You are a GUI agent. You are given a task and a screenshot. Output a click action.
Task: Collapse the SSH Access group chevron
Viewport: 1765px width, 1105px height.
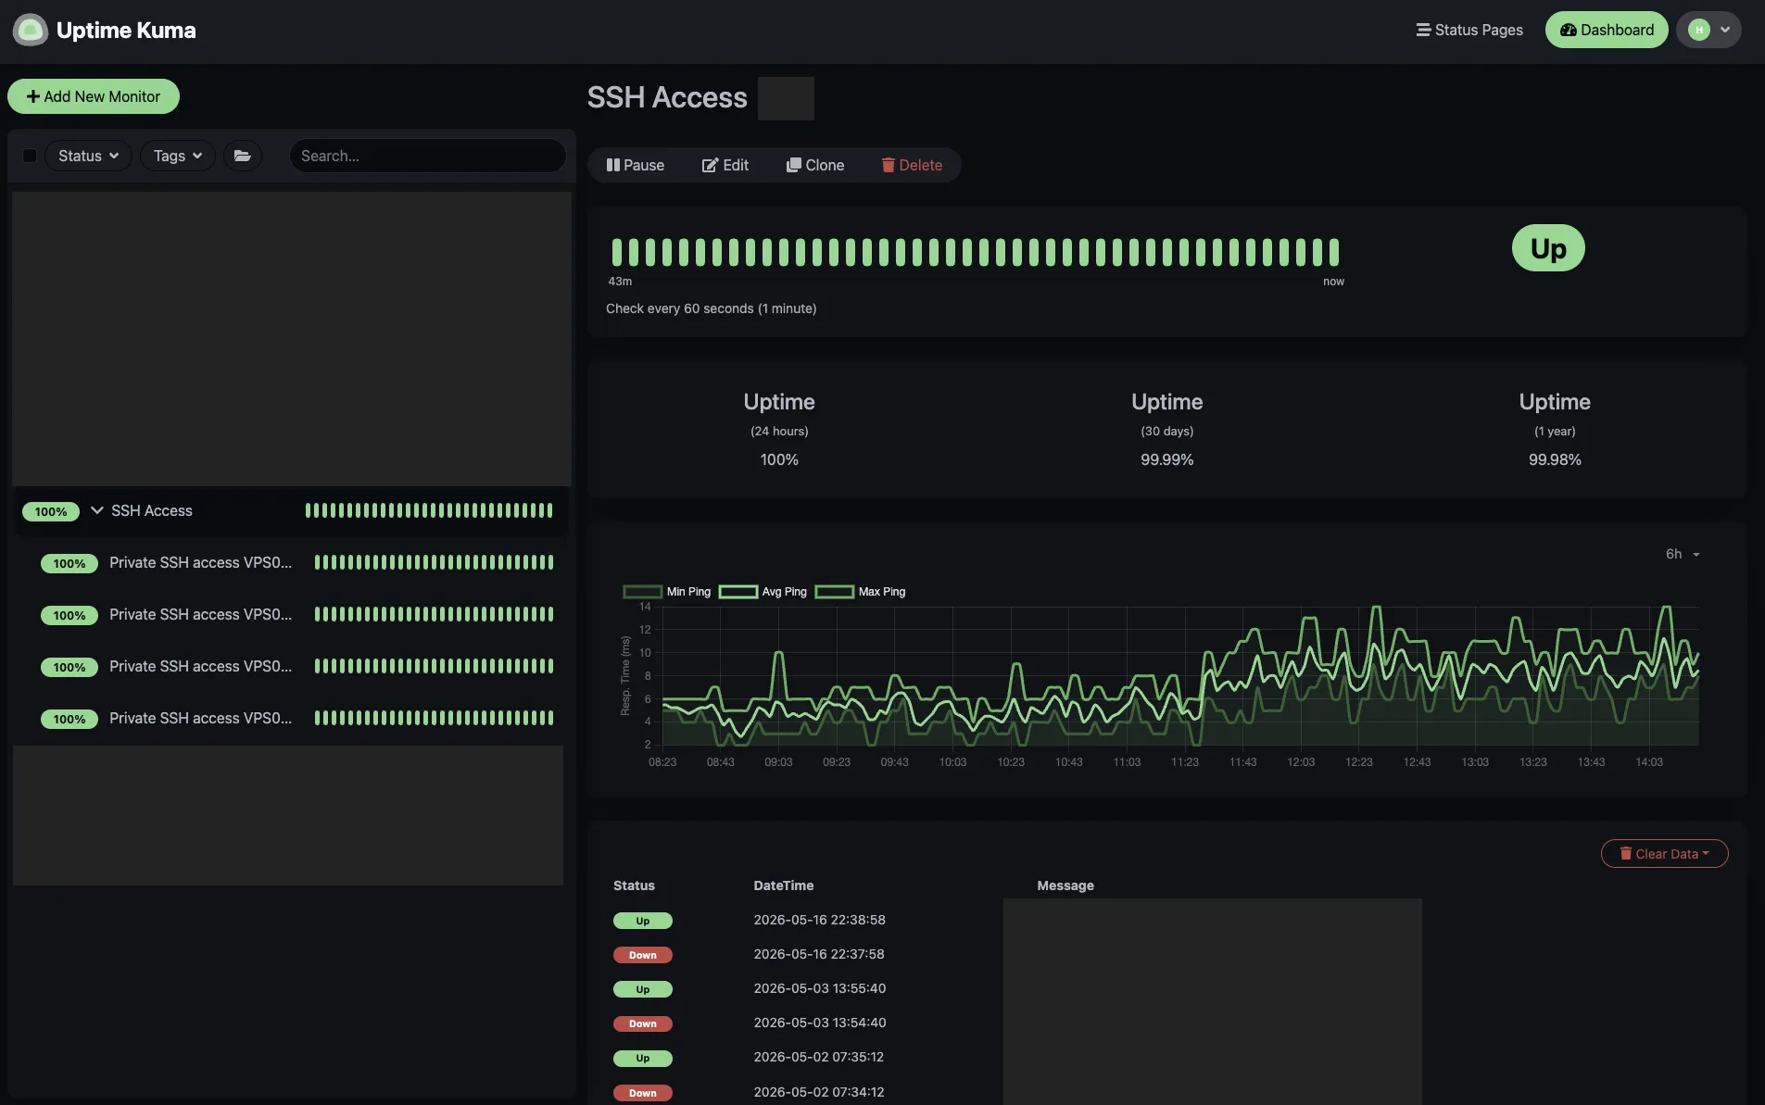click(x=96, y=510)
